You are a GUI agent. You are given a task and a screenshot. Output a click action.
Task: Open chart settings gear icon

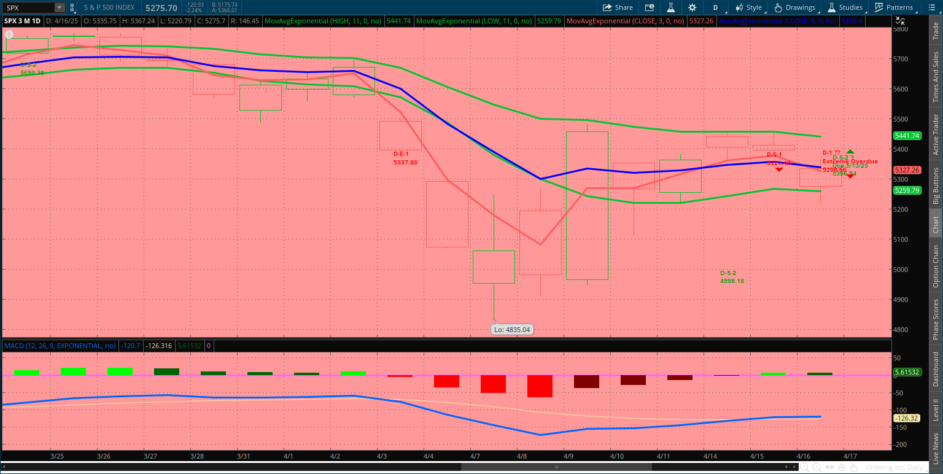(693, 7)
